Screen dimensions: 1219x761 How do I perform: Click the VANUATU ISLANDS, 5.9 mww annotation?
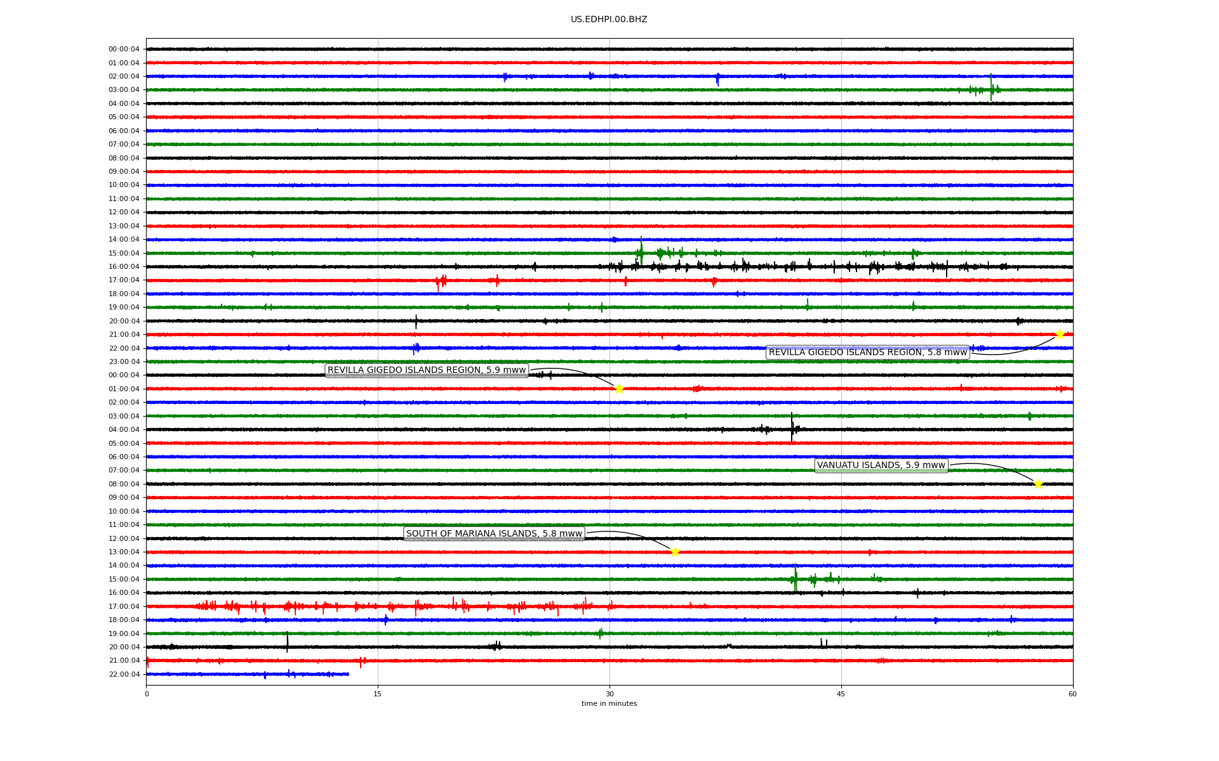pyautogui.click(x=881, y=465)
